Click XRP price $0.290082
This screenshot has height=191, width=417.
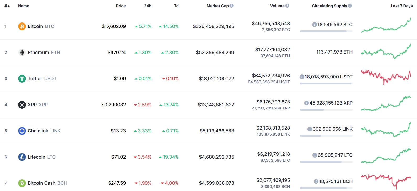pos(114,105)
